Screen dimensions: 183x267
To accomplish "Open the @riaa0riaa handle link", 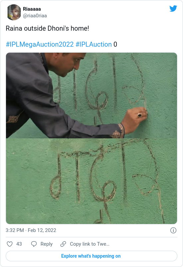I will pyautogui.click(x=35, y=16).
